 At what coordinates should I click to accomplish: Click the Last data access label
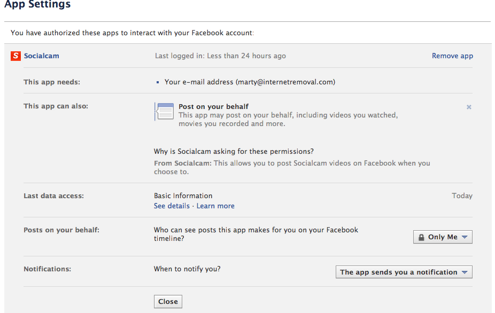53,195
